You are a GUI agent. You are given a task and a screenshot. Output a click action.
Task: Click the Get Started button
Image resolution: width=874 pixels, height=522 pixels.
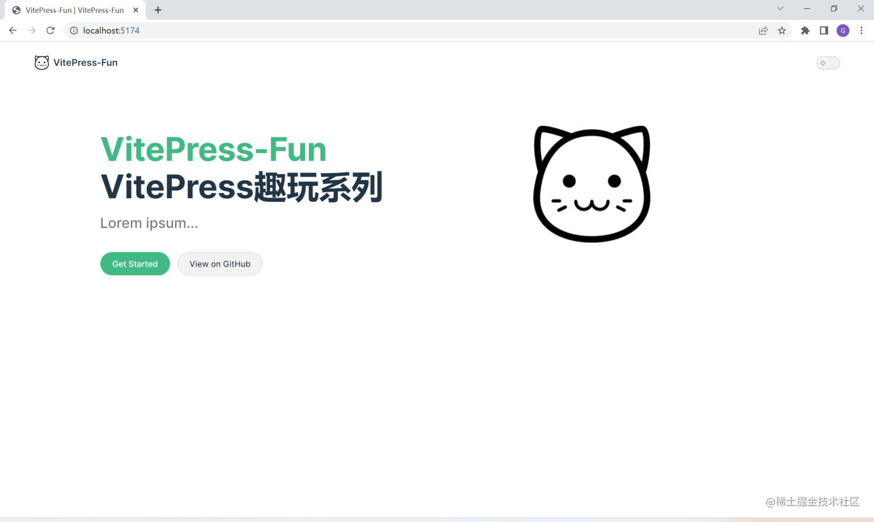pos(135,264)
